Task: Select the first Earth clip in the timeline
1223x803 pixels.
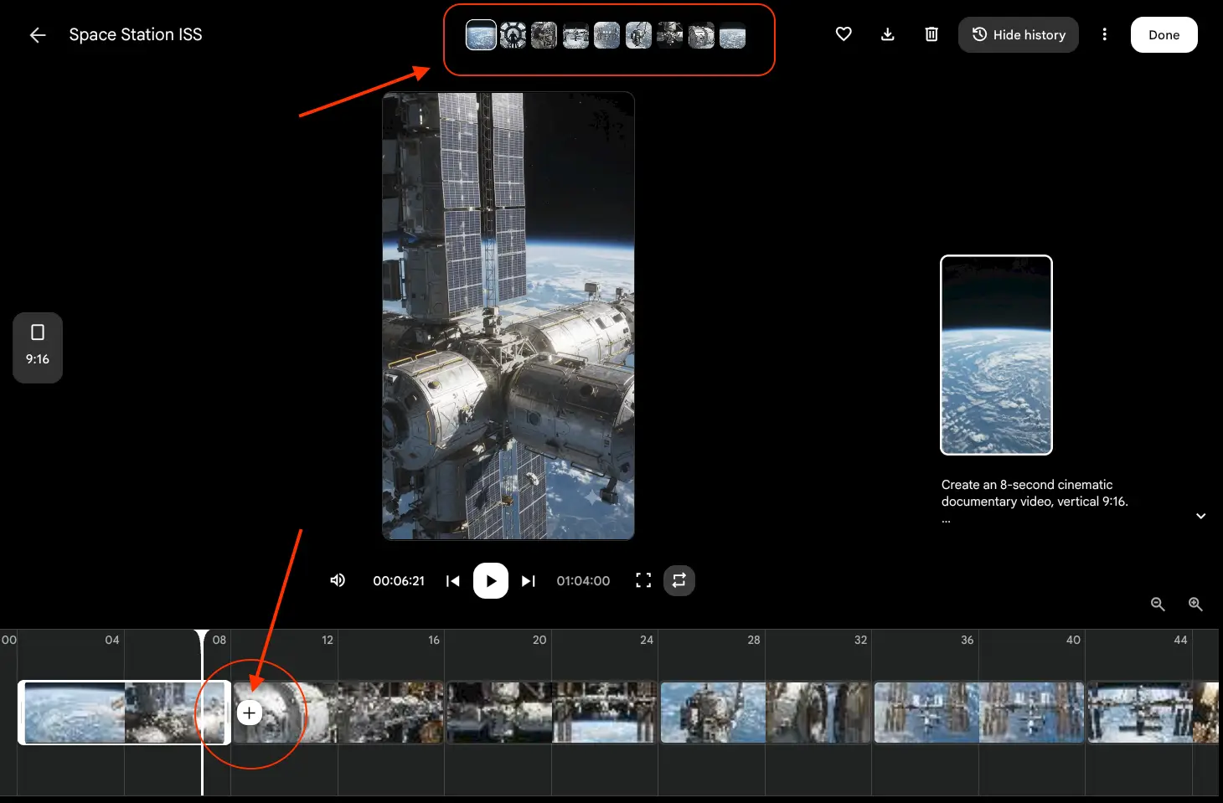Action: click(124, 713)
